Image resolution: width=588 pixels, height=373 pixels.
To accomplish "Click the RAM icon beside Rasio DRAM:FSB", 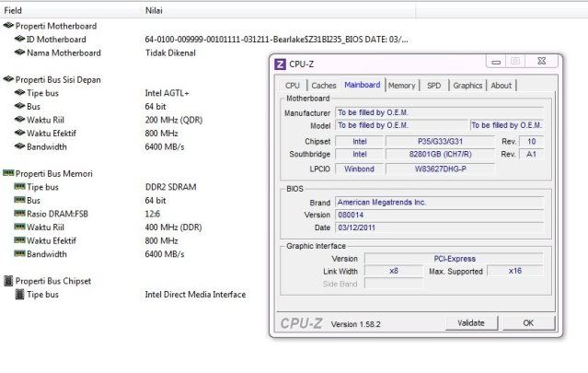I will point(19,214).
